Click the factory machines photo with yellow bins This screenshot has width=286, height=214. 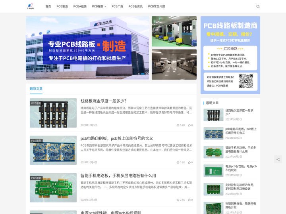pos(174,31)
